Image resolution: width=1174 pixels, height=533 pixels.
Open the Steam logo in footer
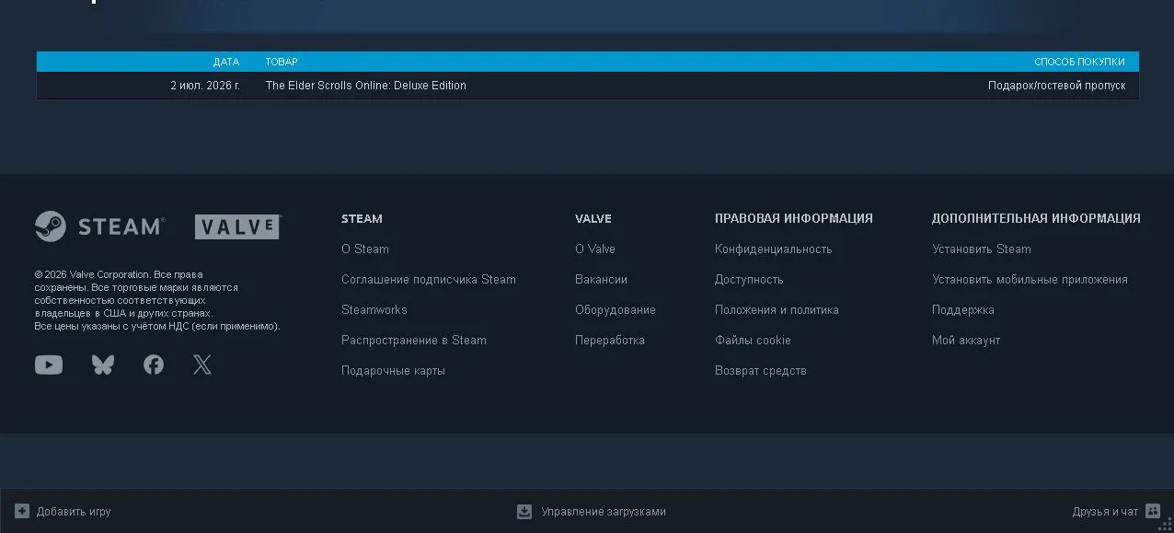pos(99,226)
